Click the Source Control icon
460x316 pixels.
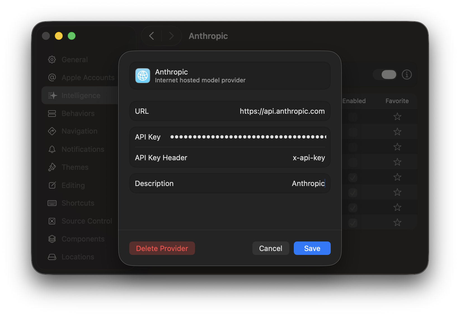click(x=52, y=221)
